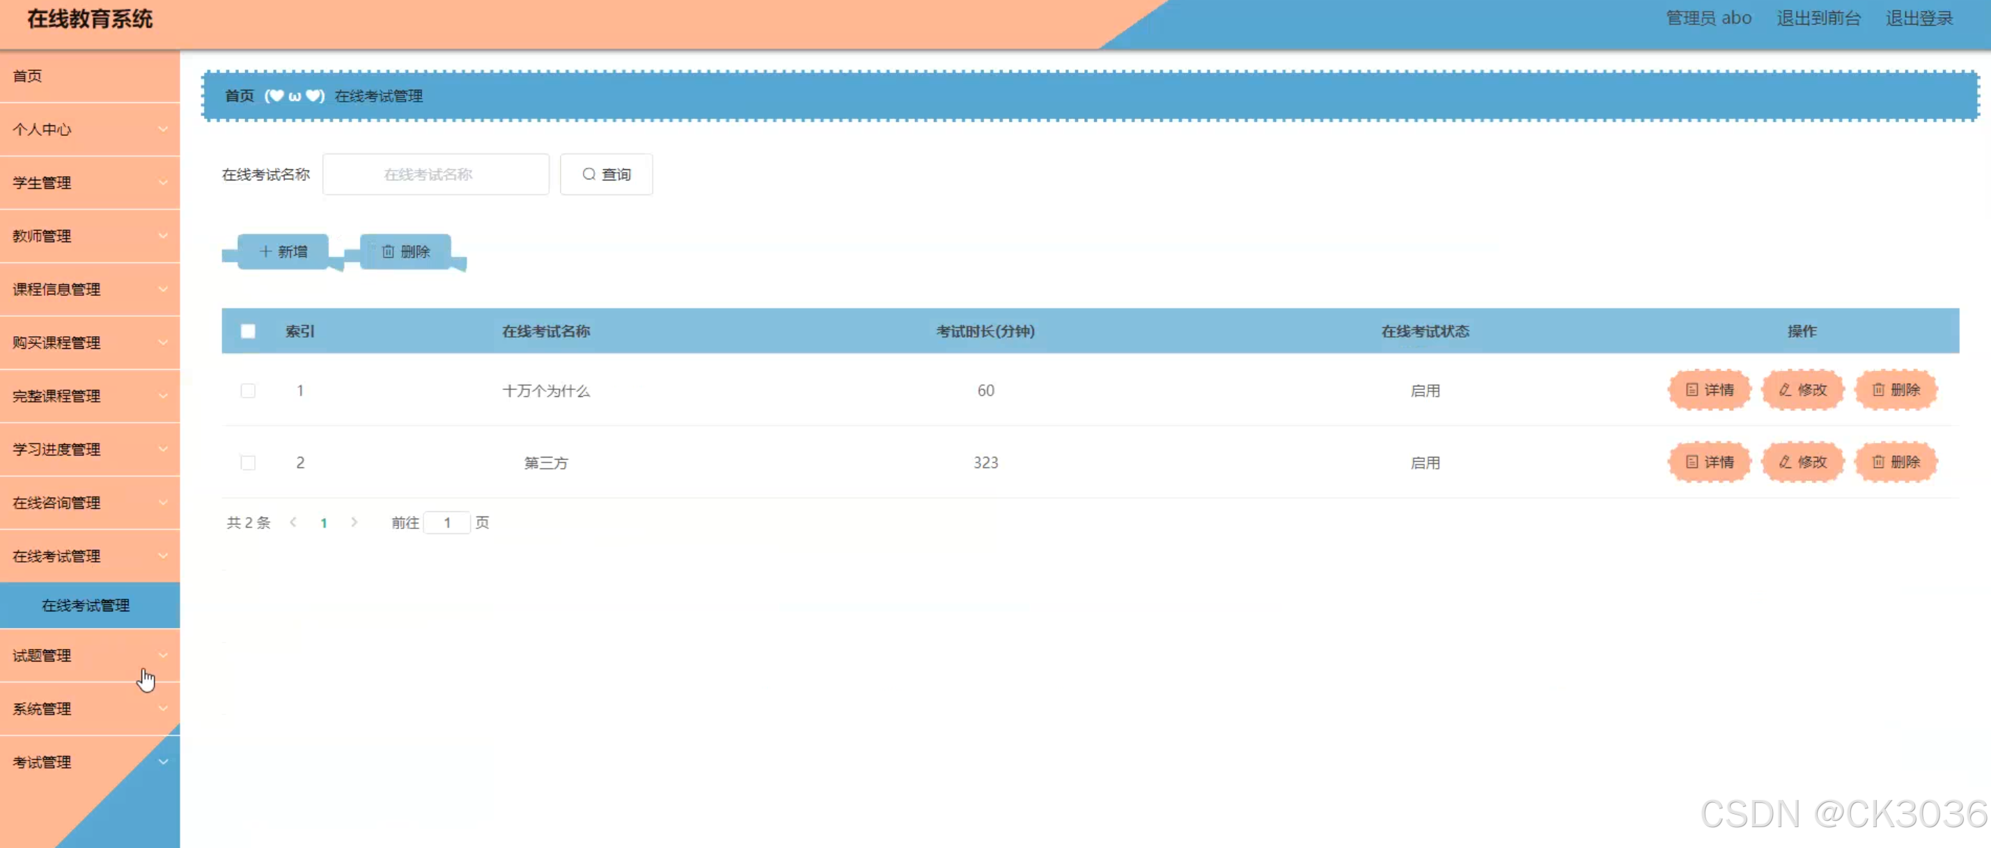Click the 查询 search button
This screenshot has width=1991, height=848.
(x=606, y=175)
